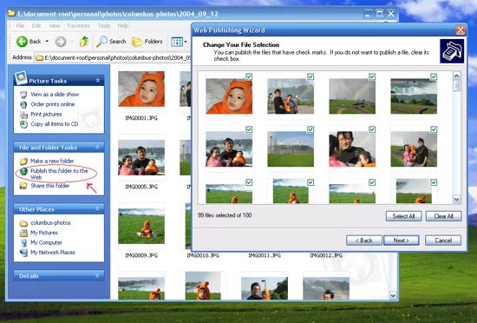The image size is (477, 323).
Task: Uncheck the last photo in wizard second row
Action: coord(434,129)
